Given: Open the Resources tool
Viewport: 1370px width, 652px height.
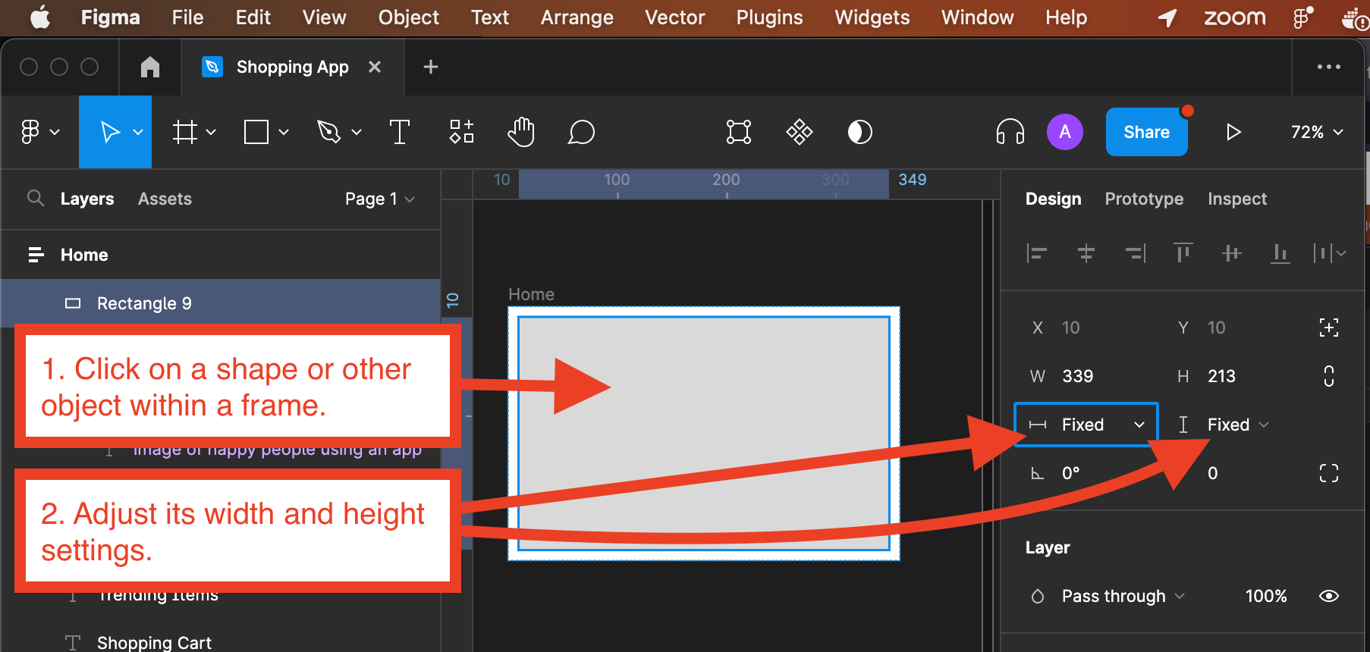Looking at the screenshot, I should pyautogui.click(x=461, y=132).
